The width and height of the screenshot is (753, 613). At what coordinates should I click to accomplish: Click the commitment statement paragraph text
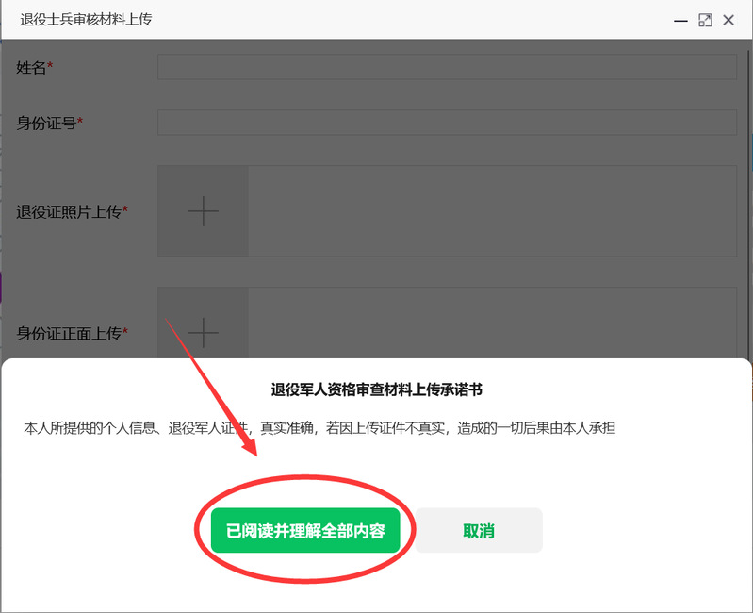[319, 428]
